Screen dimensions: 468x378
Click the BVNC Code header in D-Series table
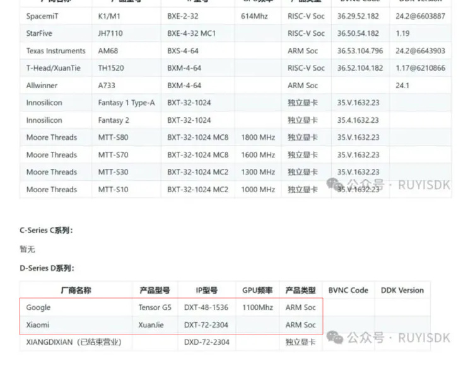348,290
